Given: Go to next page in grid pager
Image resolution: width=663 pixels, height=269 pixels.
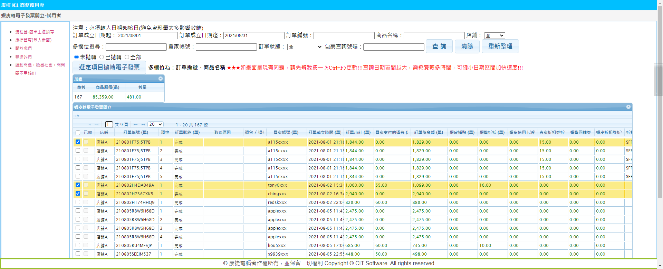Looking at the screenshot, I should (x=135, y=125).
